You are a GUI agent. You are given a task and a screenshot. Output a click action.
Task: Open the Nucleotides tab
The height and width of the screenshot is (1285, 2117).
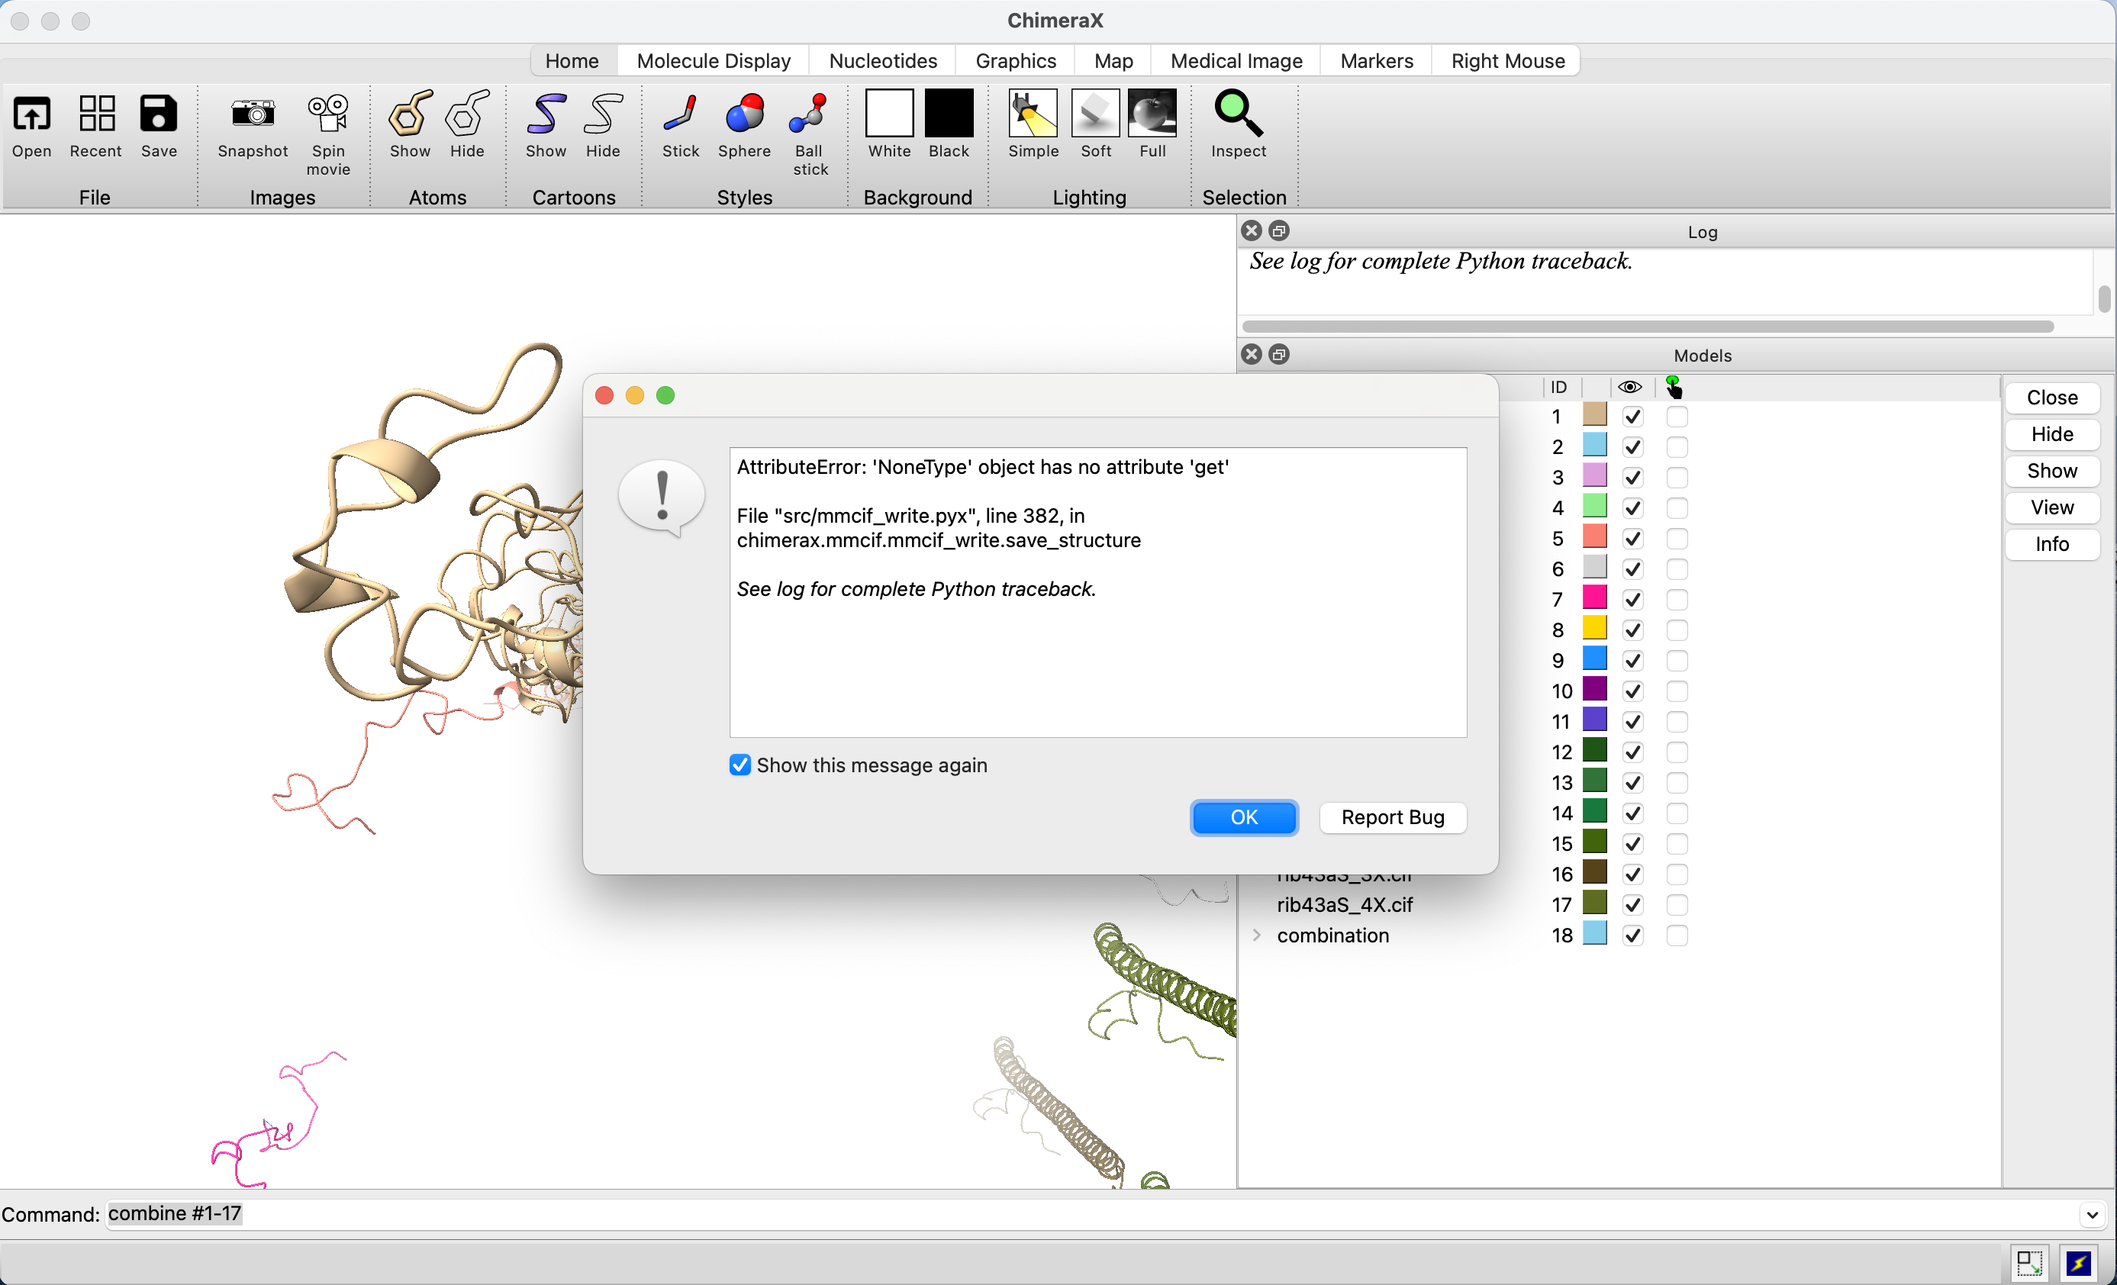point(882,61)
